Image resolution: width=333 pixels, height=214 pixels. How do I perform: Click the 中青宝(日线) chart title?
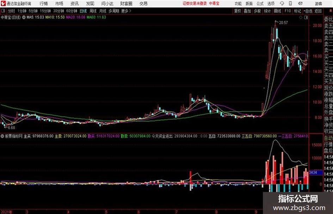click(11, 17)
